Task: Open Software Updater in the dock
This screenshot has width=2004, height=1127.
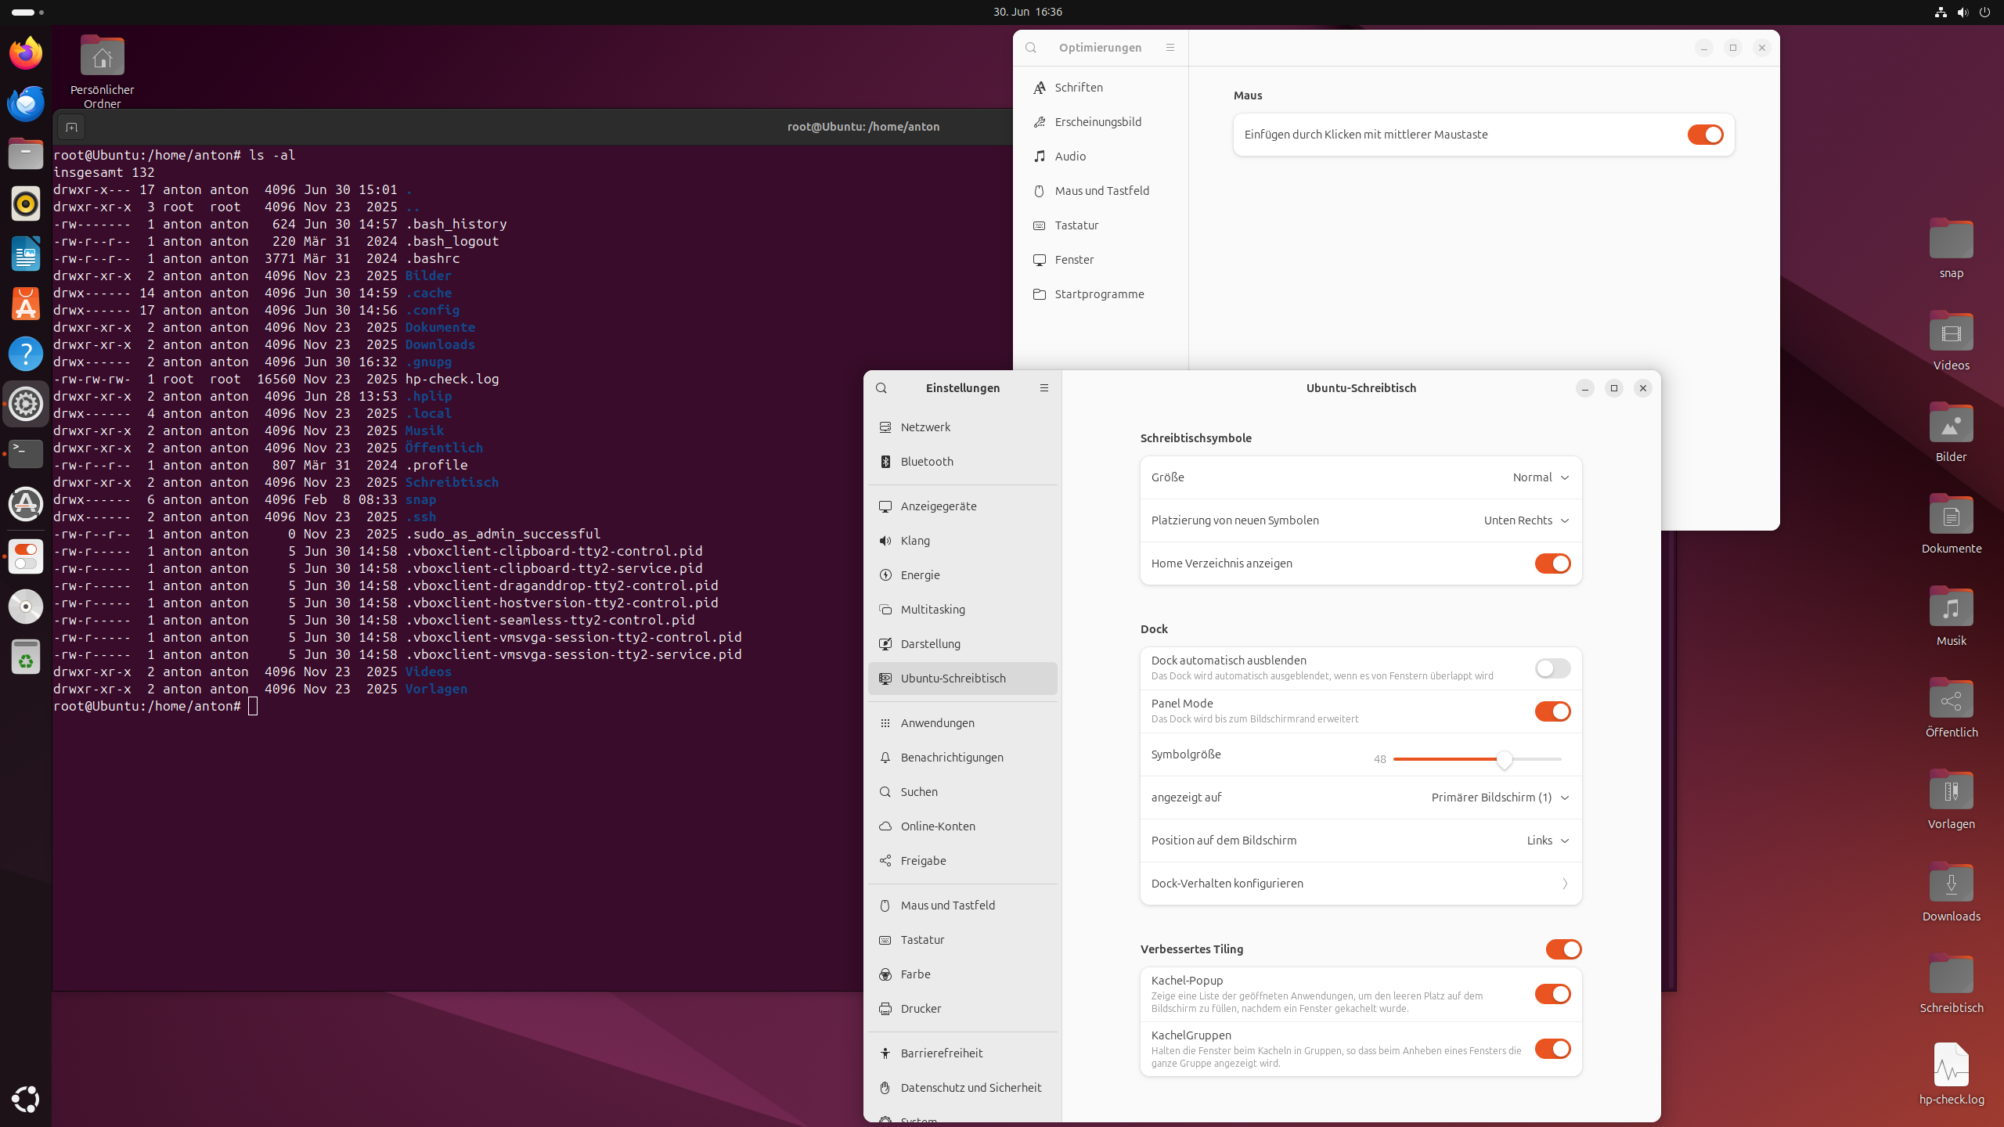Action: tap(26, 504)
